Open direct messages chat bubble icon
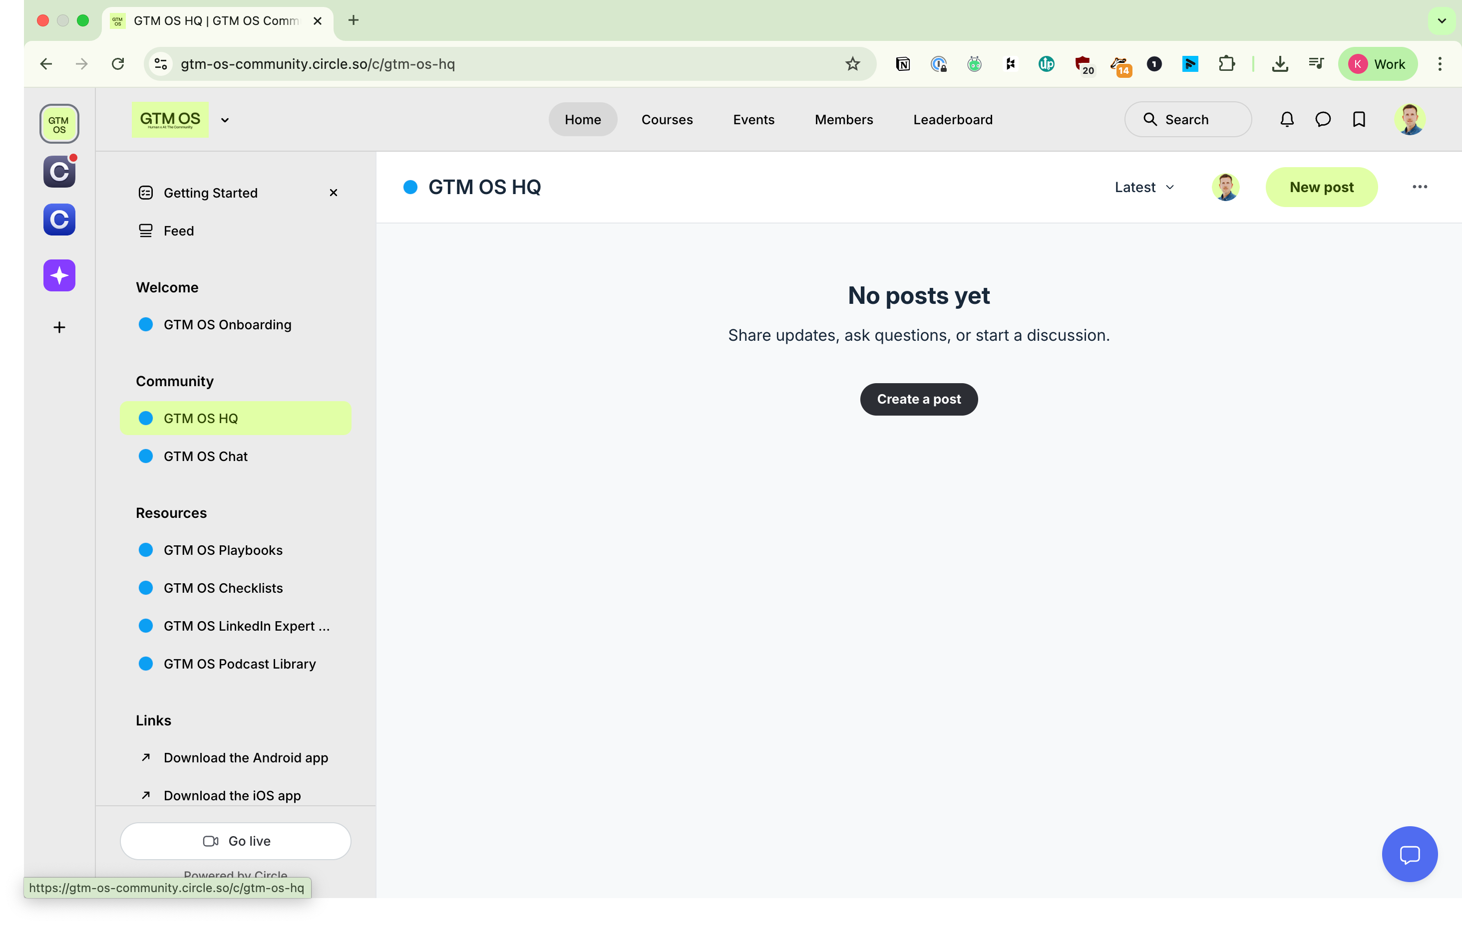1462x926 pixels. pos(1322,120)
